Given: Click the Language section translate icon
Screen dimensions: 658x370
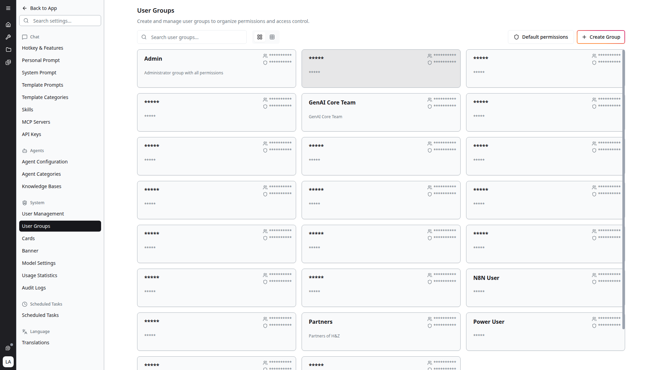Looking at the screenshot, I should point(25,332).
